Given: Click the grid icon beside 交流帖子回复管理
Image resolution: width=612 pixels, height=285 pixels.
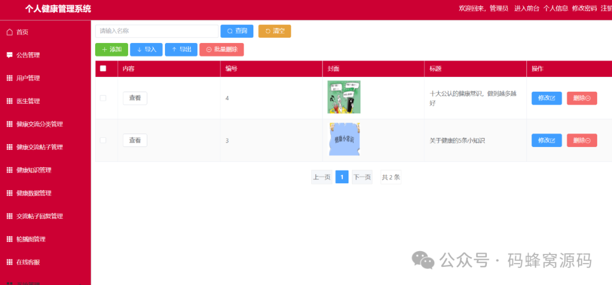Looking at the screenshot, I should (x=10, y=216).
